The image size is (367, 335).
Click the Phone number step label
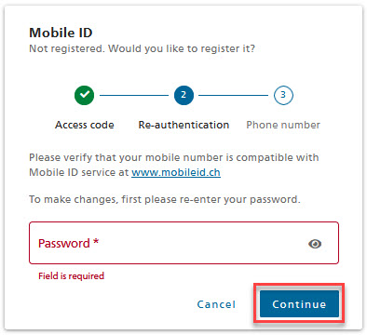click(x=283, y=125)
